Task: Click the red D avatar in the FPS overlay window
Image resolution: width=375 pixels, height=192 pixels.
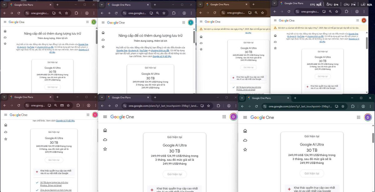Action: (x=364, y=20)
